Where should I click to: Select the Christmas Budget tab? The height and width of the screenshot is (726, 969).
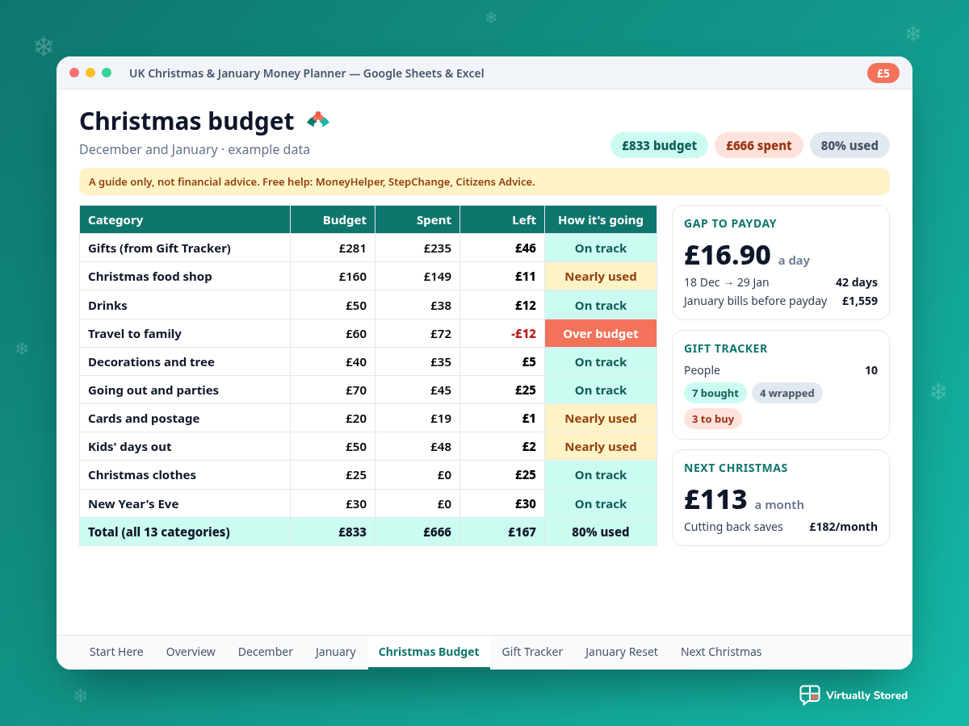coord(429,652)
